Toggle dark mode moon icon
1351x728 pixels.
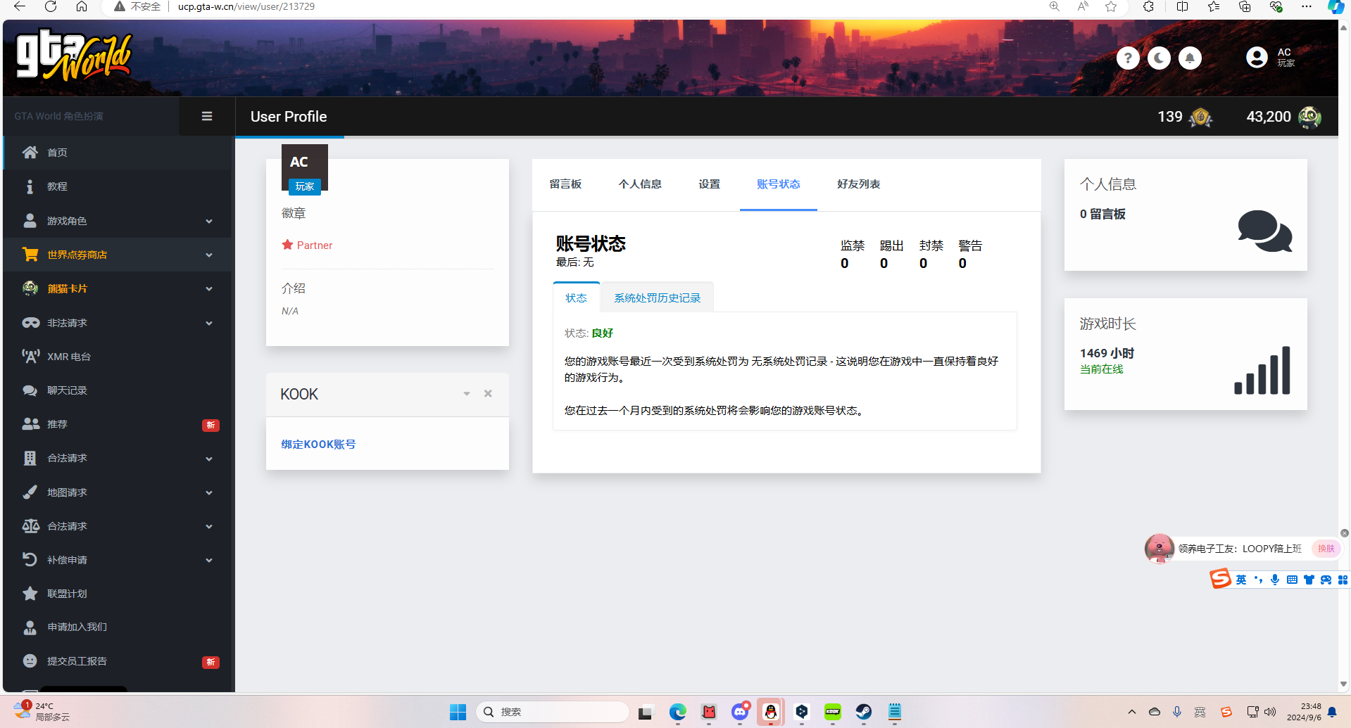click(x=1159, y=58)
